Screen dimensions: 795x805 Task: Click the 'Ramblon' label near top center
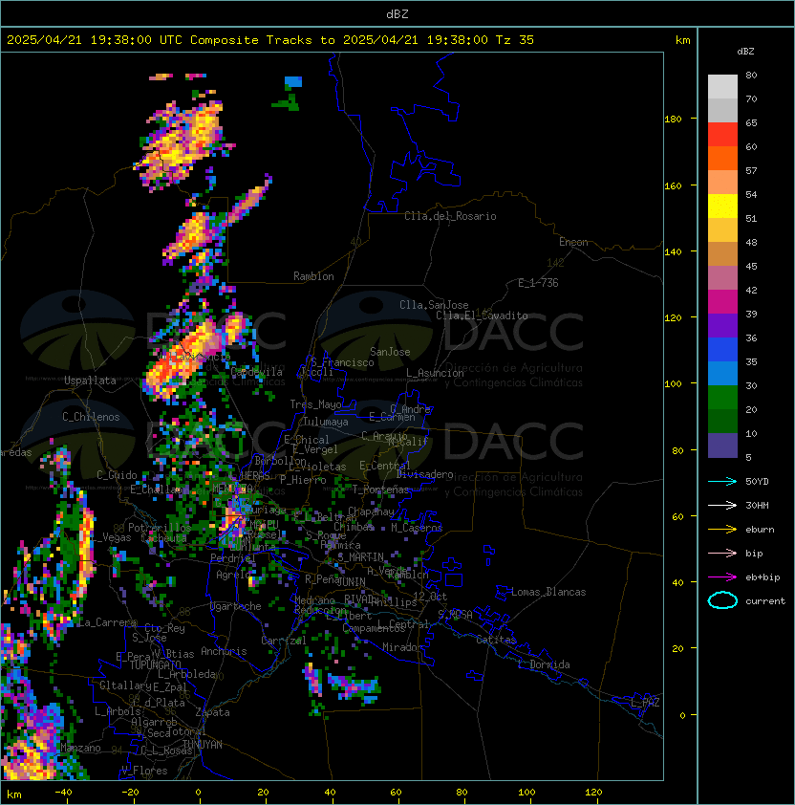(313, 276)
